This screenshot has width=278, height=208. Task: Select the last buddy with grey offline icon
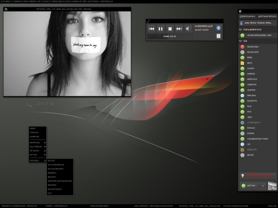(x=257, y=155)
